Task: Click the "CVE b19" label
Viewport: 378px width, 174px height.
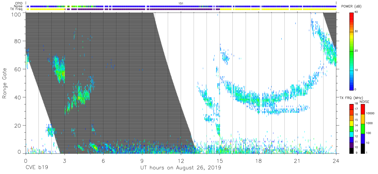Action: point(36,168)
